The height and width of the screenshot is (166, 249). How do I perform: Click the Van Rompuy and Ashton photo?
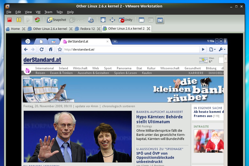pyautogui.click(x=78, y=137)
